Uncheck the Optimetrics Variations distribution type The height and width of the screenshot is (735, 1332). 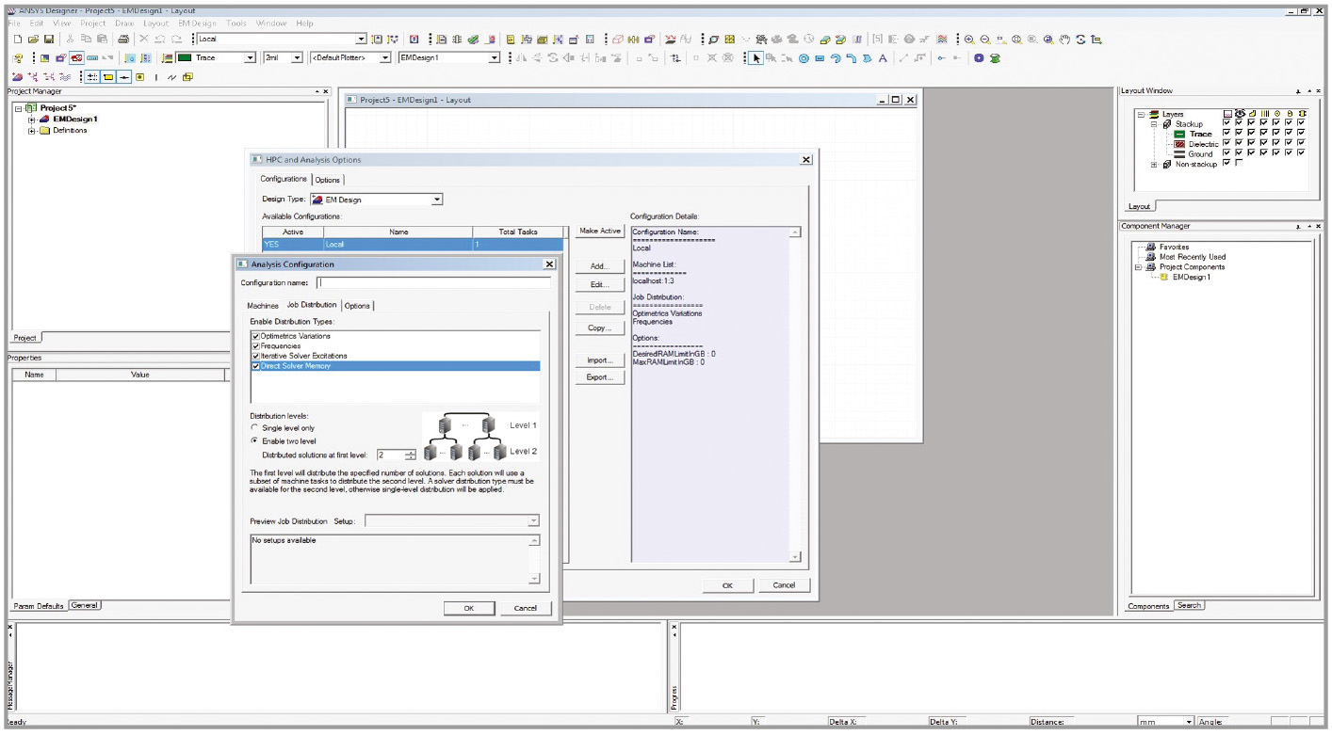pos(255,336)
